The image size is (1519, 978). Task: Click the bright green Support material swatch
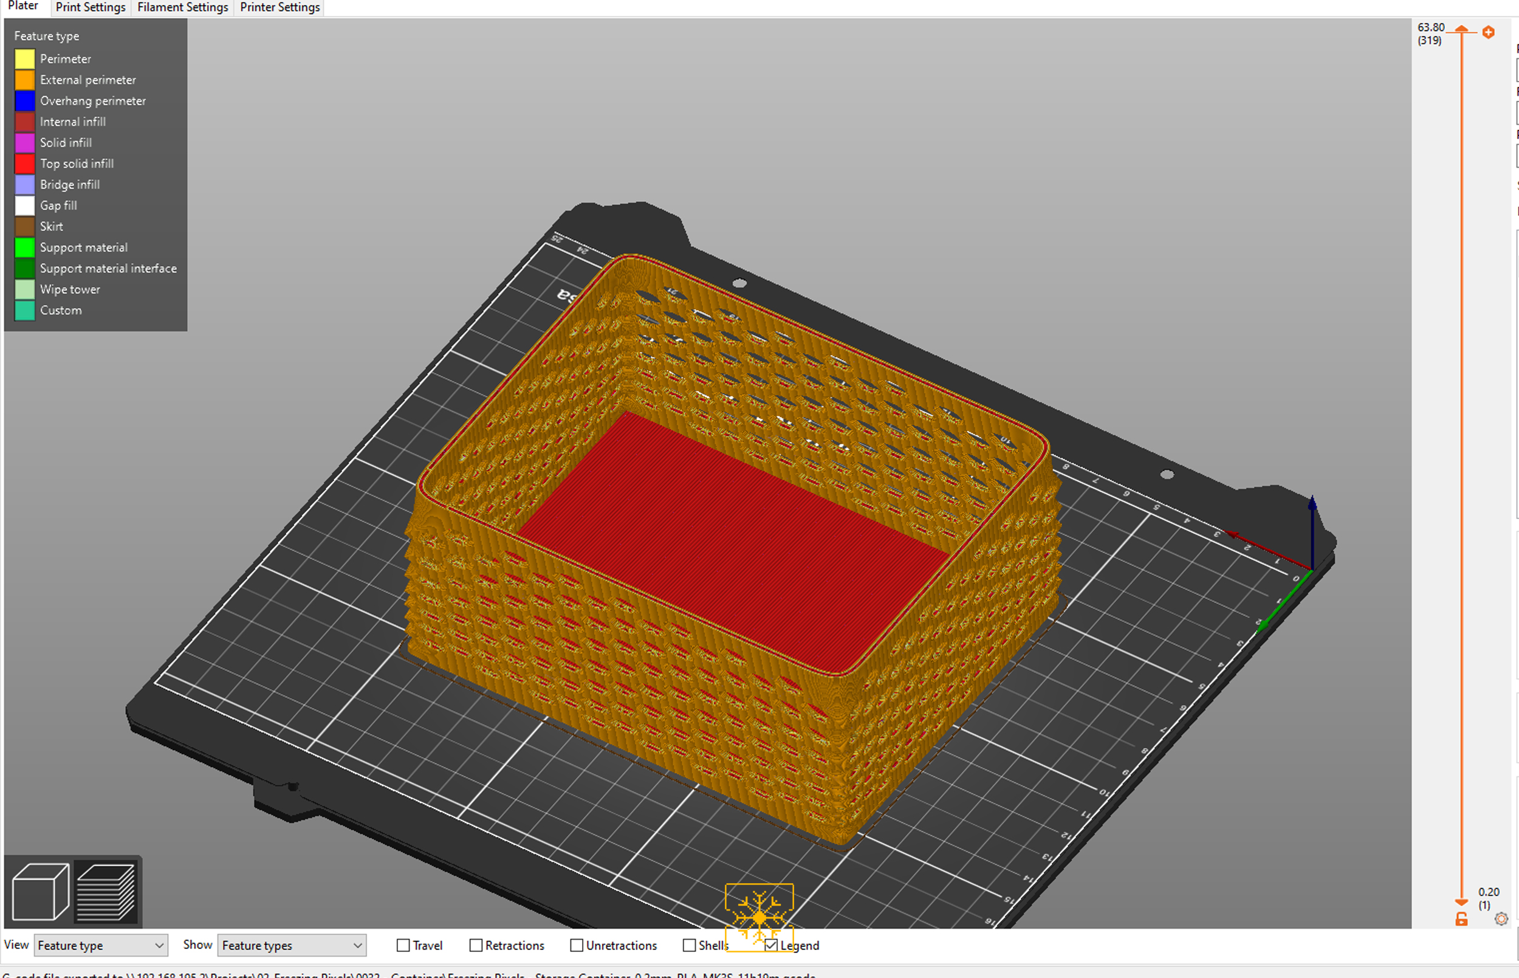pyautogui.click(x=25, y=247)
